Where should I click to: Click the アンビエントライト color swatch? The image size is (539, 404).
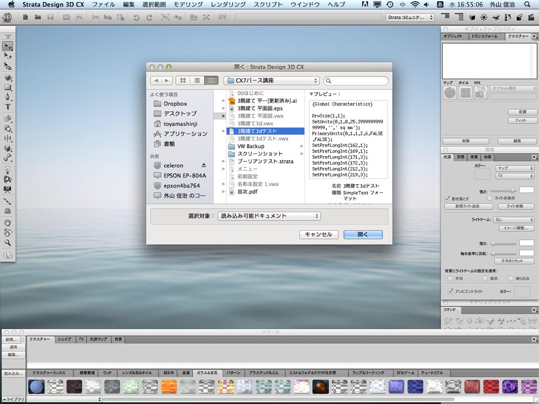[x=522, y=291]
